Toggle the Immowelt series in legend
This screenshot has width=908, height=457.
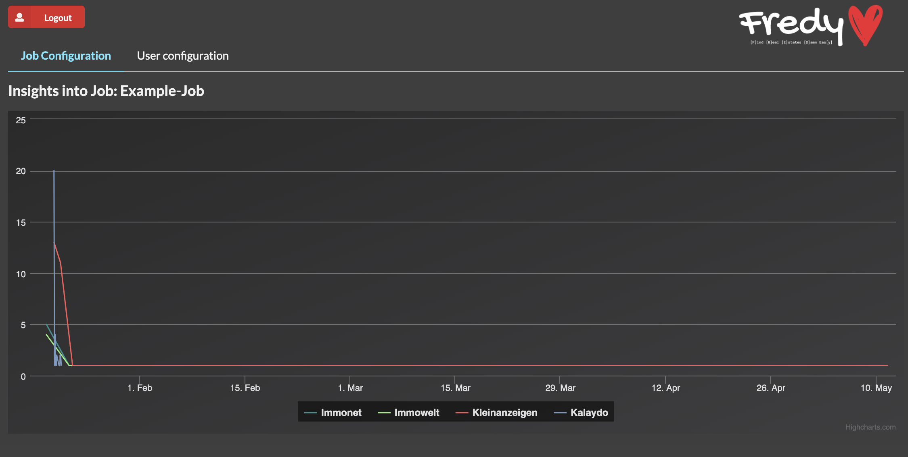408,412
